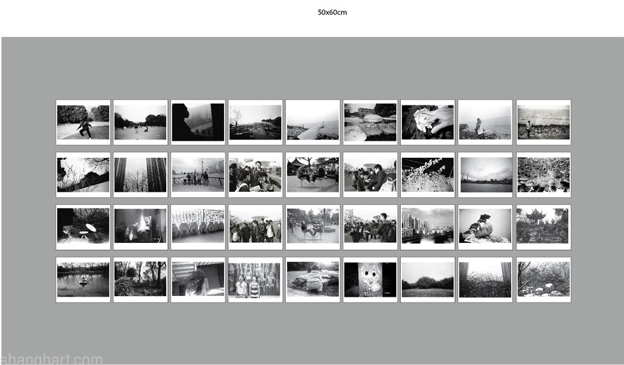
Task: Select the child sitting on rocks photo
Action: pos(313,279)
